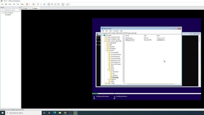Select the Win11 tab

tap(35, 8)
